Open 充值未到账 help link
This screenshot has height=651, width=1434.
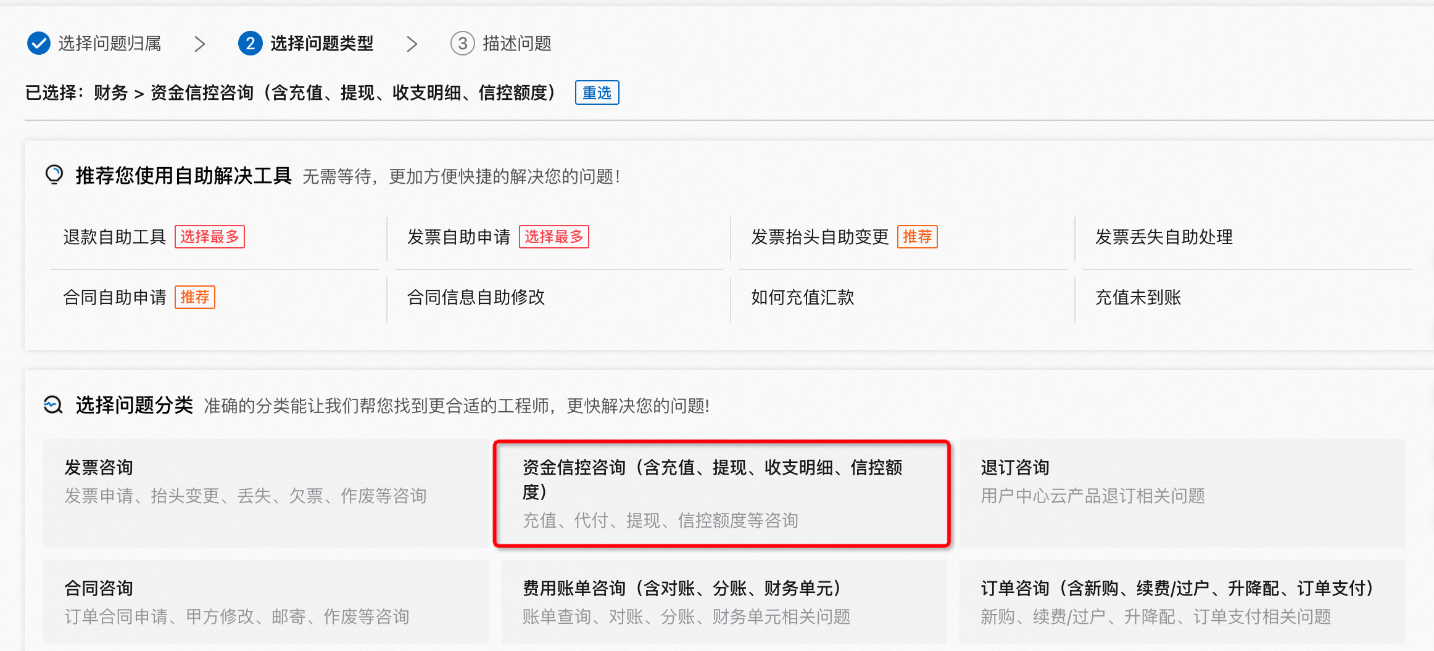pyautogui.click(x=1138, y=297)
